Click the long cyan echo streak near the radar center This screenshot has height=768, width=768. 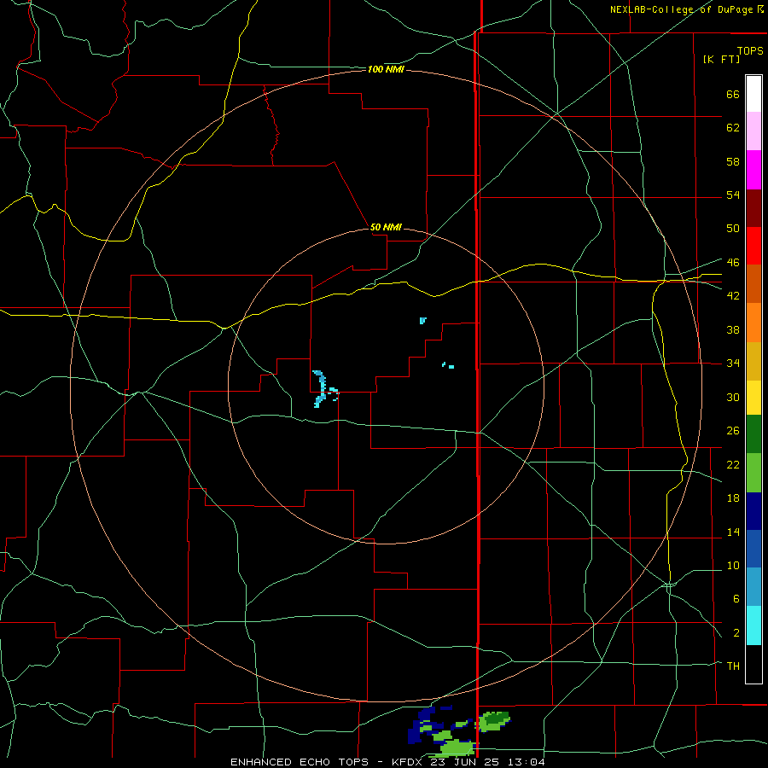[321, 389]
